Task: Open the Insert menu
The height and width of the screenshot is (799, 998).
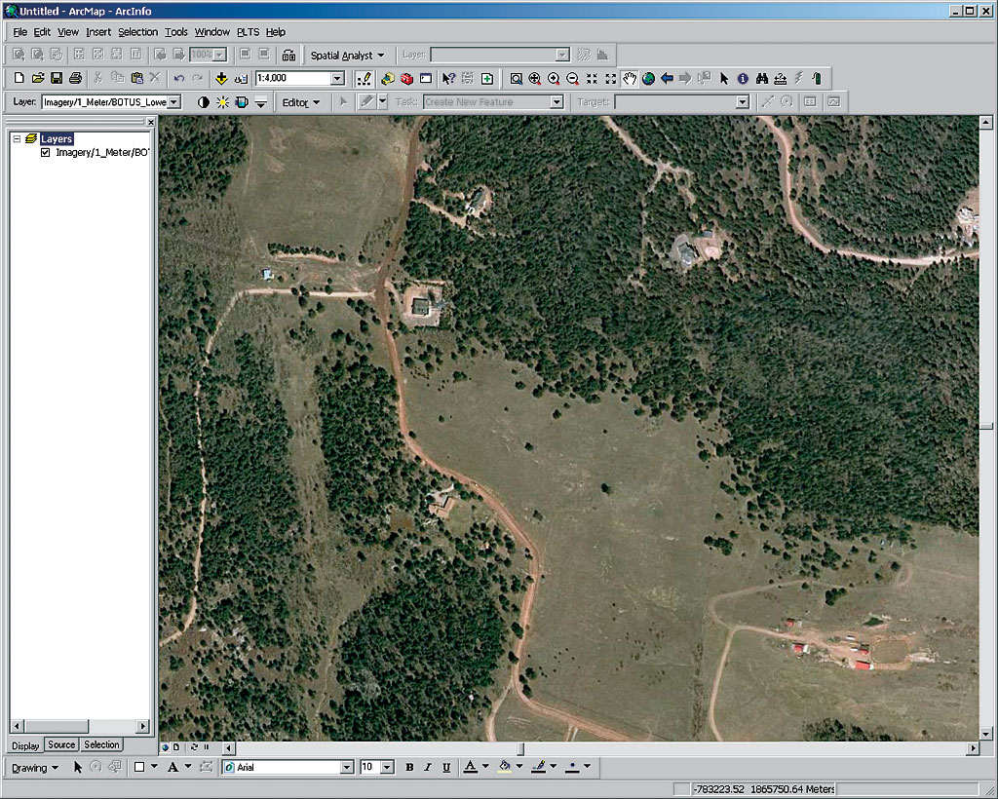Action: point(98,32)
